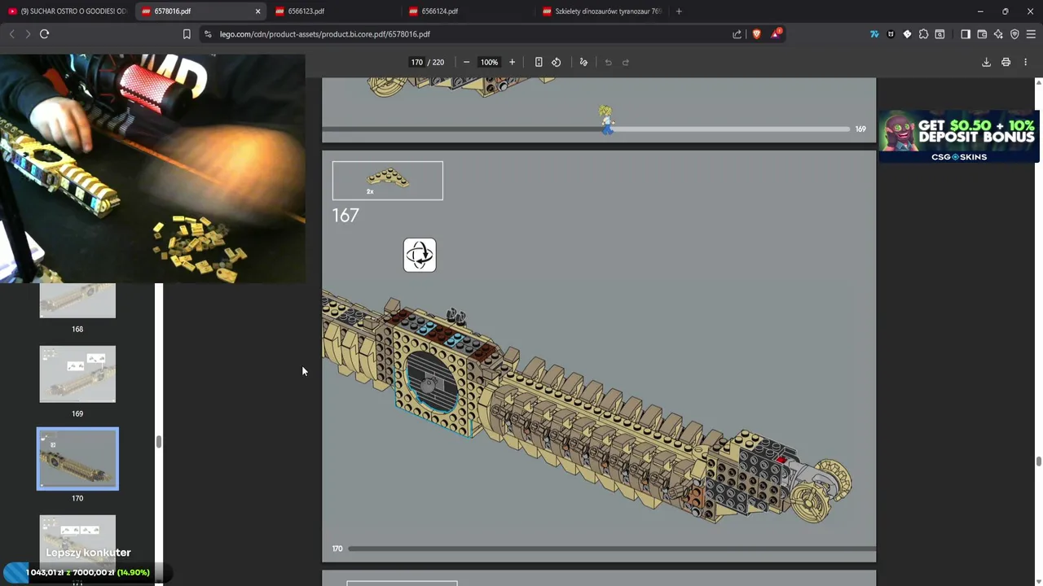The width and height of the screenshot is (1043, 586).
Task: Switch to 6566123.pdf tab
Action: [334, 11]
